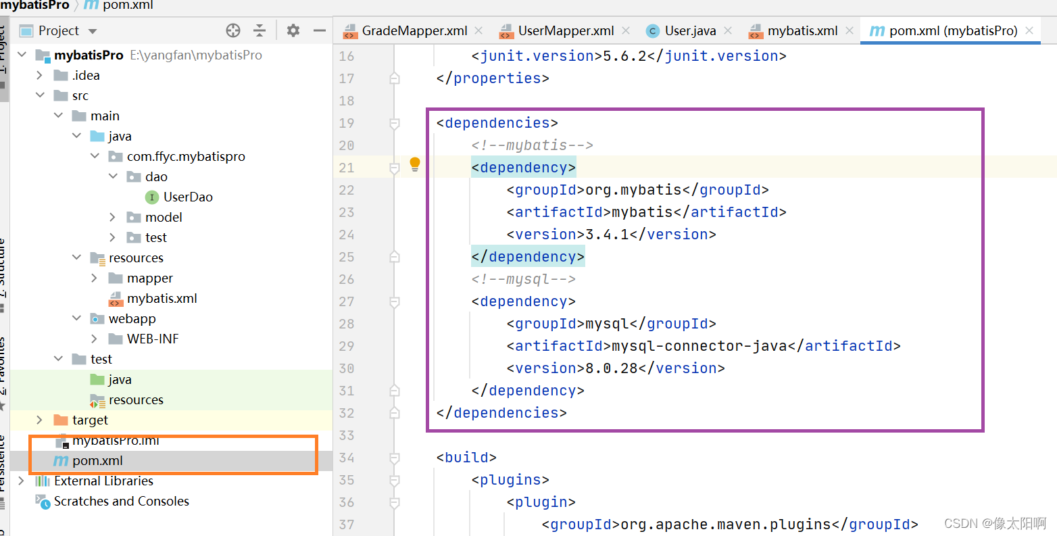The image size is (1057, 536).
Task: Select the test package under mybatispro
Action: pyautogui.click(x=155, y=237)
